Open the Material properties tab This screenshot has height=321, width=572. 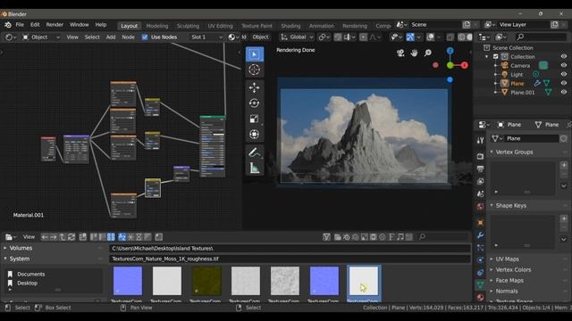pos(480,297)
